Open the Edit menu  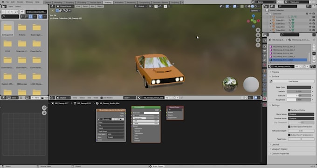pyautogui.click(x=13, y=2)
